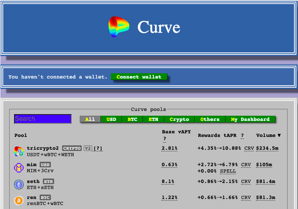Open the tricrypto2 pool link
298x209 pixels.
click(43, 148)
